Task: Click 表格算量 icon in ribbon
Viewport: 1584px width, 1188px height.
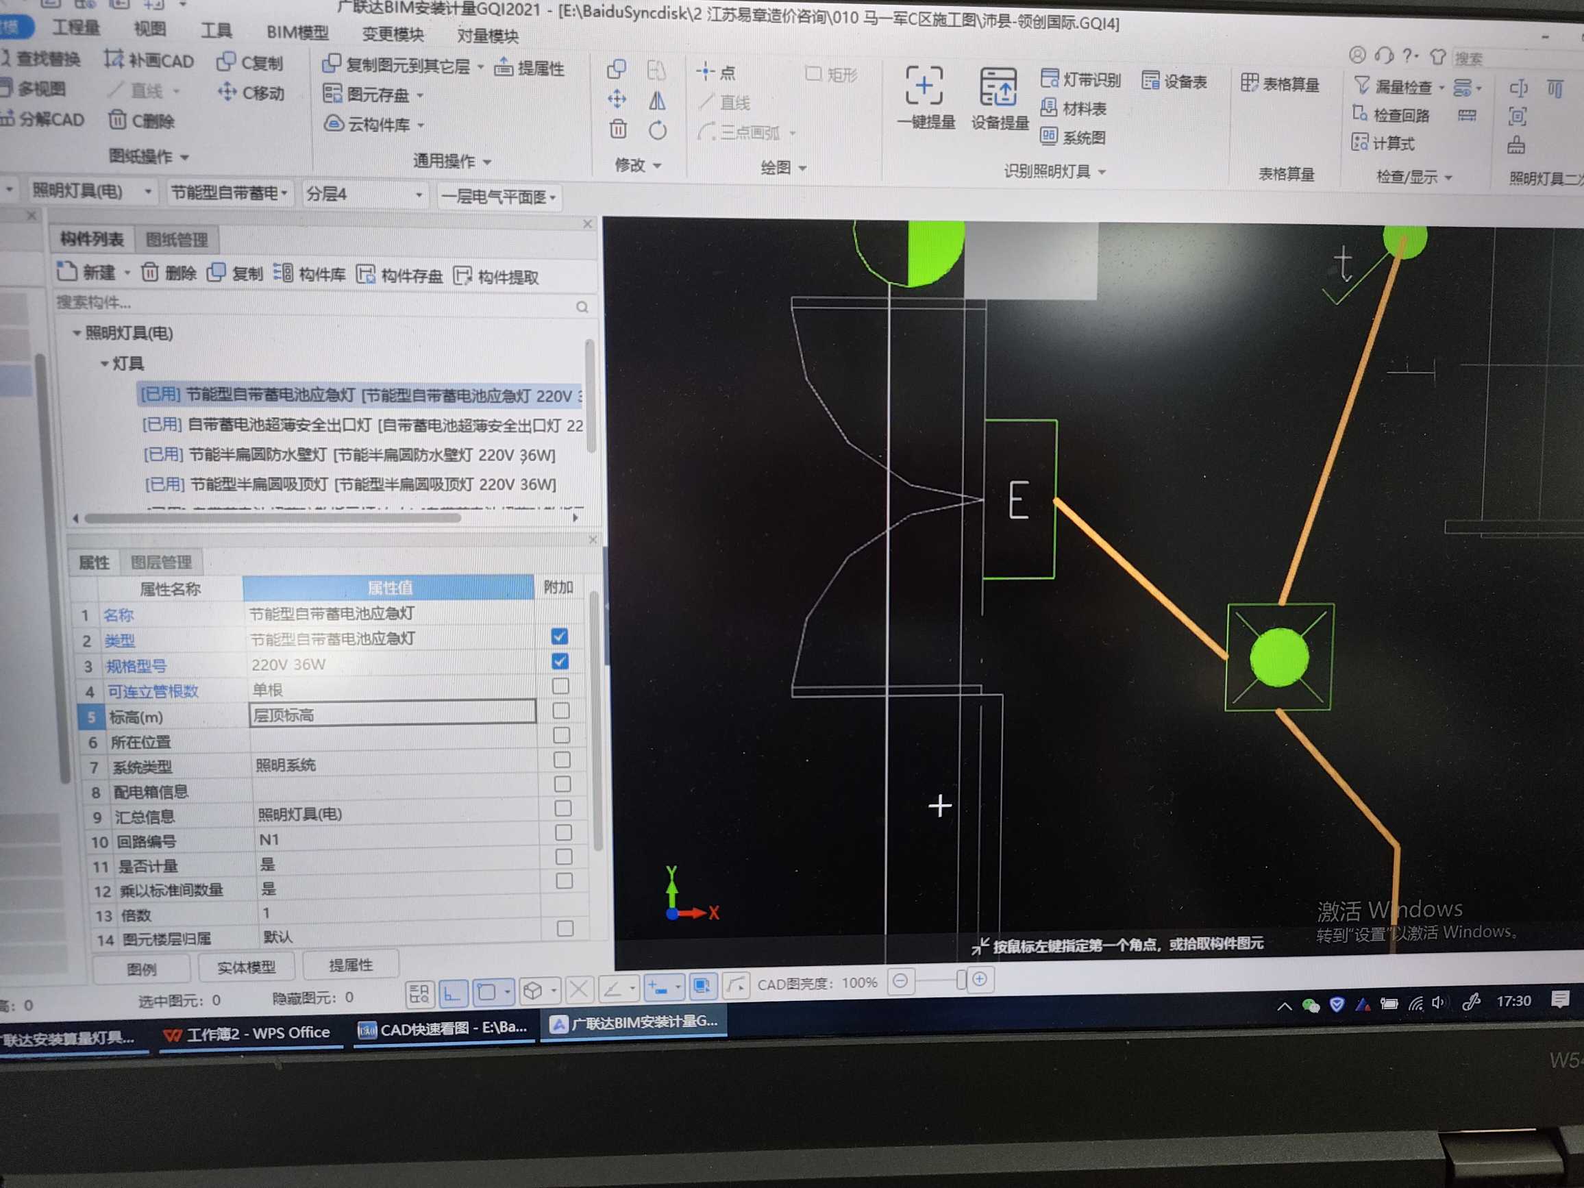Action: click(x=1249, y=83)
